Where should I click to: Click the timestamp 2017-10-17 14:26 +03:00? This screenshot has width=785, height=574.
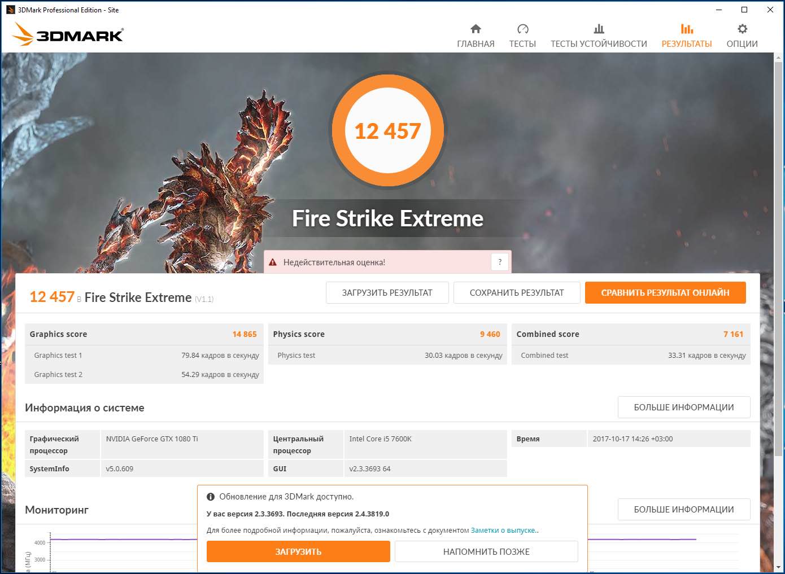(633, 439)
